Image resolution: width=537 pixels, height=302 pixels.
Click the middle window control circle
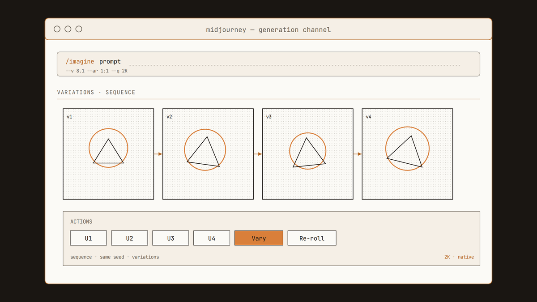(x=68, y=29)
